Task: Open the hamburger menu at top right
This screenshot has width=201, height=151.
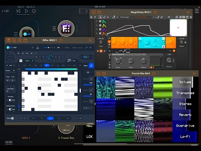Action: click(197, 11)
